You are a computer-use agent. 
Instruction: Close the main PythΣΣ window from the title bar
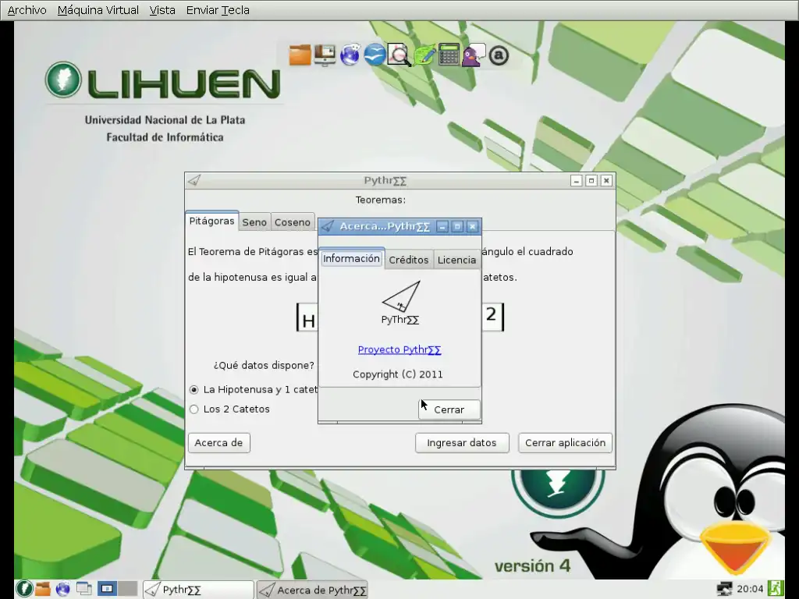point(606,181)
